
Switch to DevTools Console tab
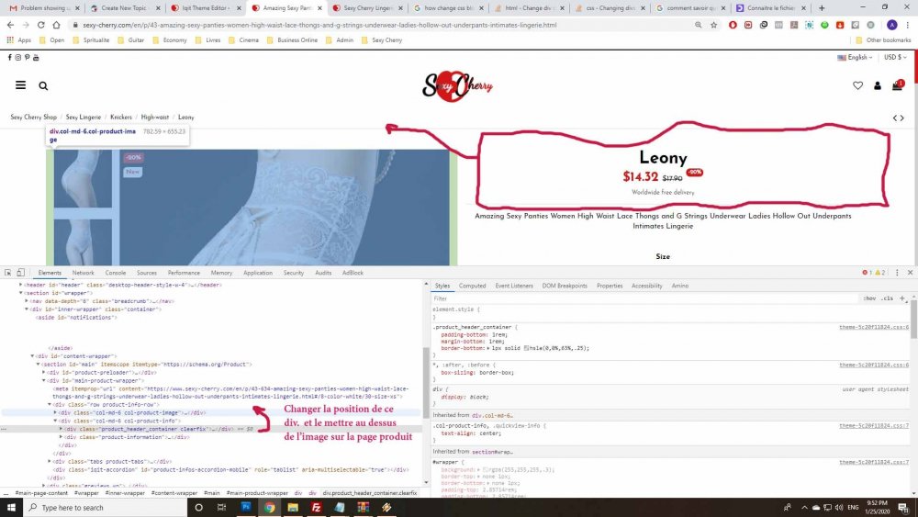(116, 273)
